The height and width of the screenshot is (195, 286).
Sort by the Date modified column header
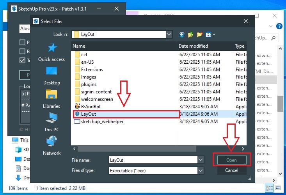(x=205, y=46)
